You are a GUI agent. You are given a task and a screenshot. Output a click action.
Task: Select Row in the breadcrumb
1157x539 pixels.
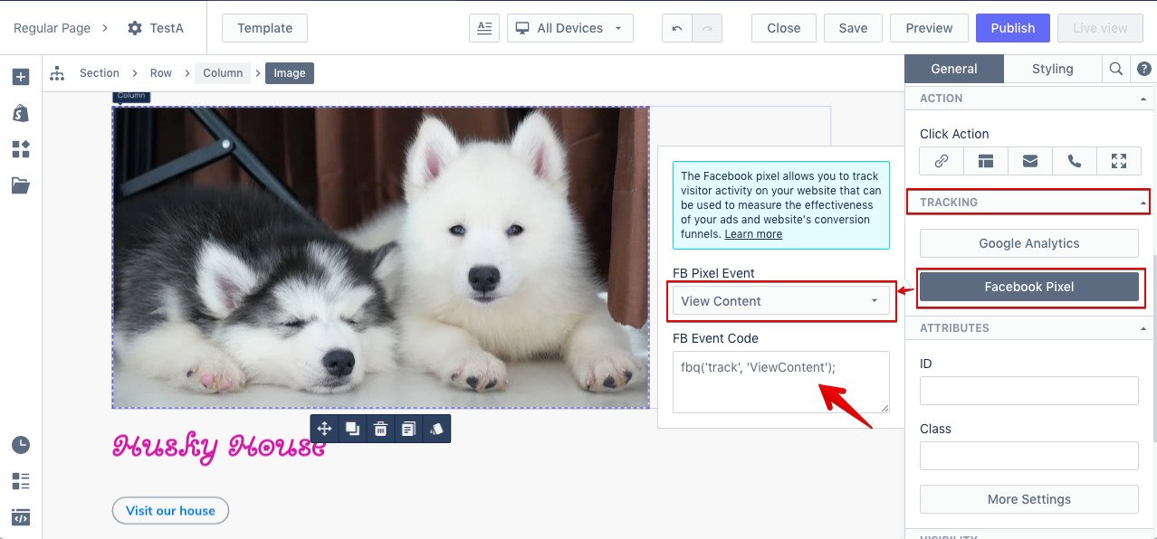click(161, 73)
